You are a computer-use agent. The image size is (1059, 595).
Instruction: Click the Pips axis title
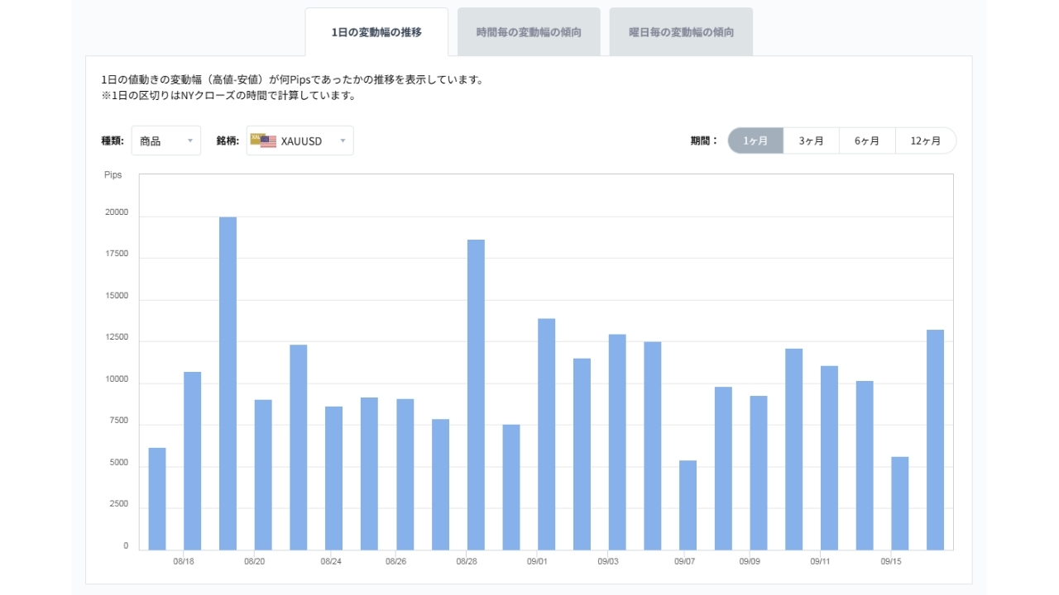click(x=113, y=175)
